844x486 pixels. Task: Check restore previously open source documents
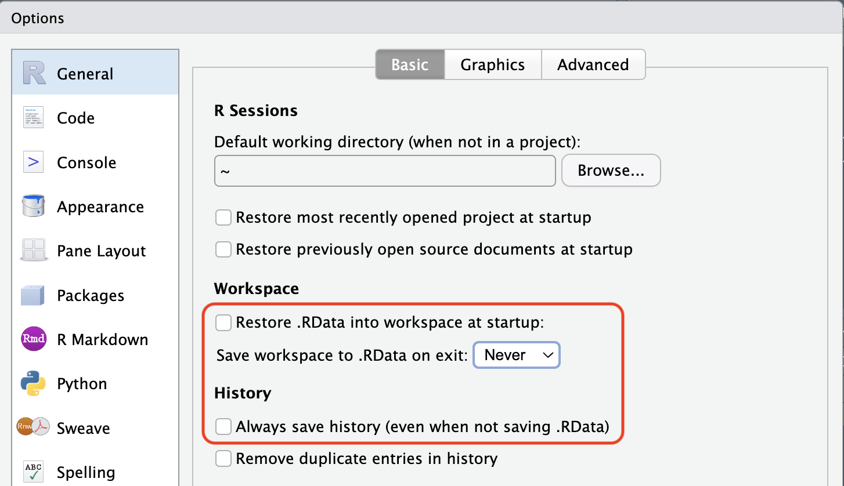[x=223, y=250]
